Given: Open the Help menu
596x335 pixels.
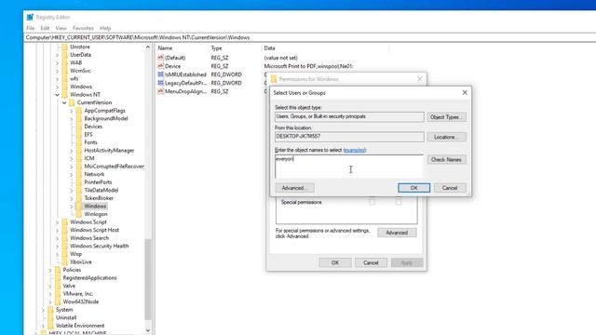Looking at the screenshot, I should coord(105,28).
